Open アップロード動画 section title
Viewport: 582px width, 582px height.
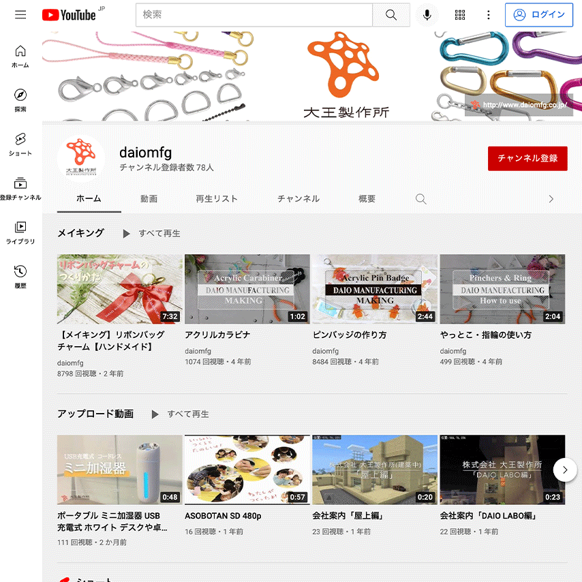(95, 414)
